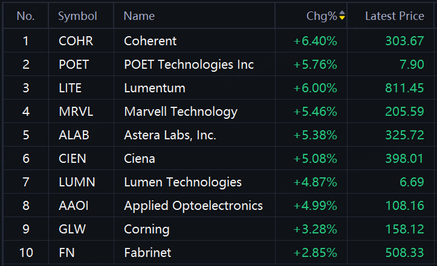This screenshot has width=437, height=266.
Task: Open Applied Optoelectronics stock entry
Action: point(193,206)
